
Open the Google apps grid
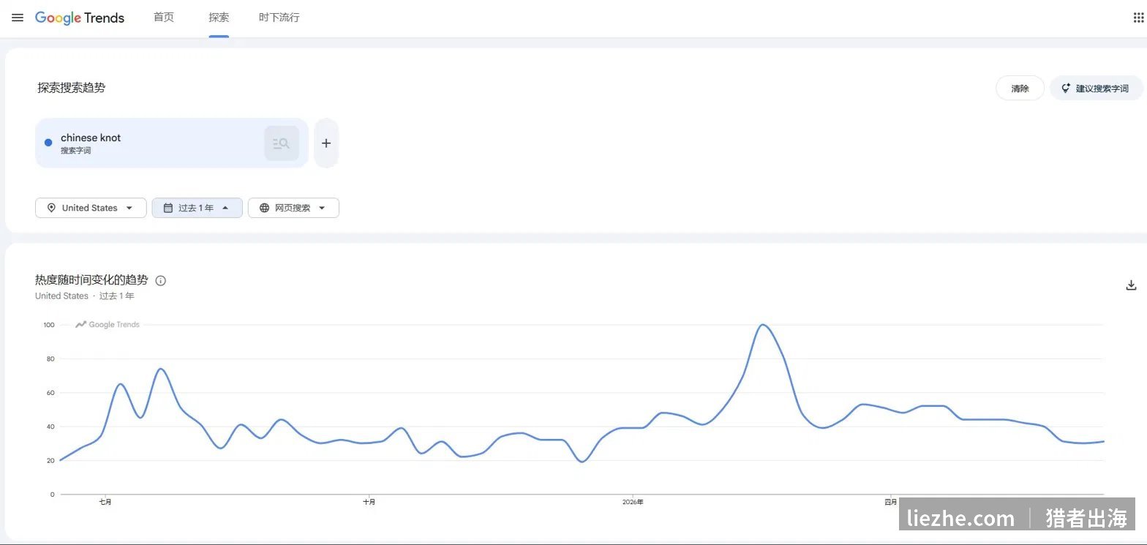click(1138, 18)
